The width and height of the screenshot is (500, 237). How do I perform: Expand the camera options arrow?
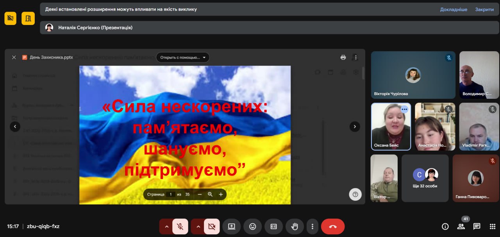coord(198,226)
